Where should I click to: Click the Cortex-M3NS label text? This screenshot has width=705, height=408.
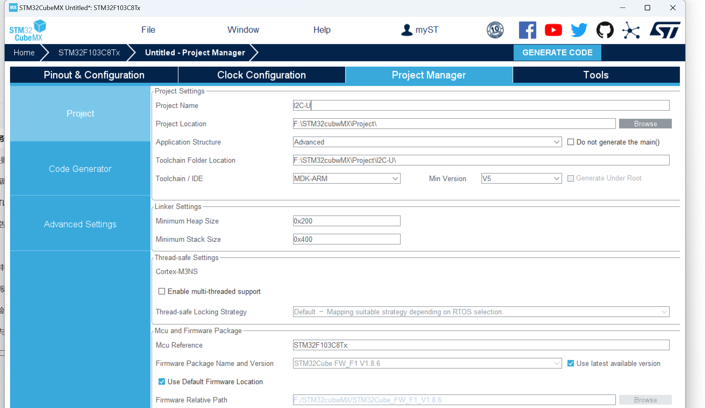pyautogui.click(x=177, y=272)
